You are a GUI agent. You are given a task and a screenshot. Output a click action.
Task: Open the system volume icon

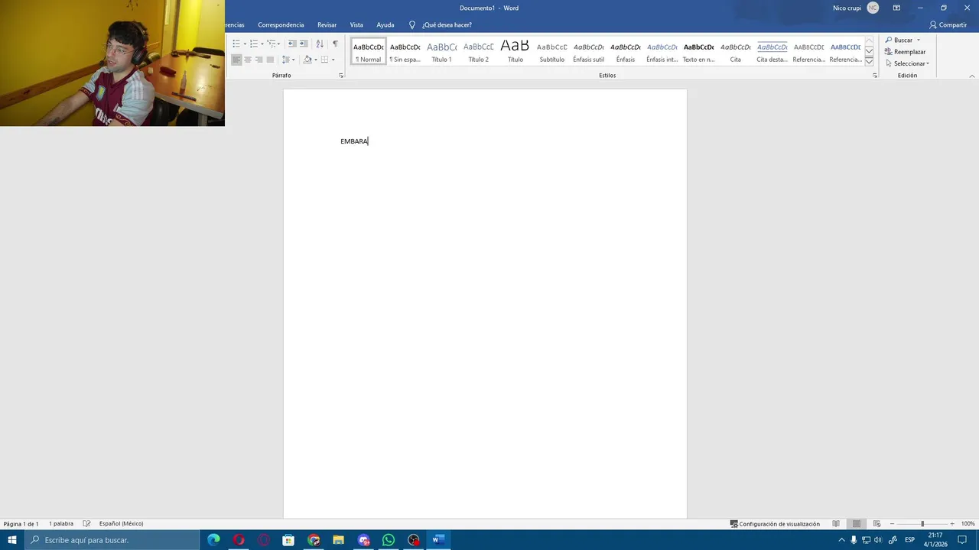[877, 540]
